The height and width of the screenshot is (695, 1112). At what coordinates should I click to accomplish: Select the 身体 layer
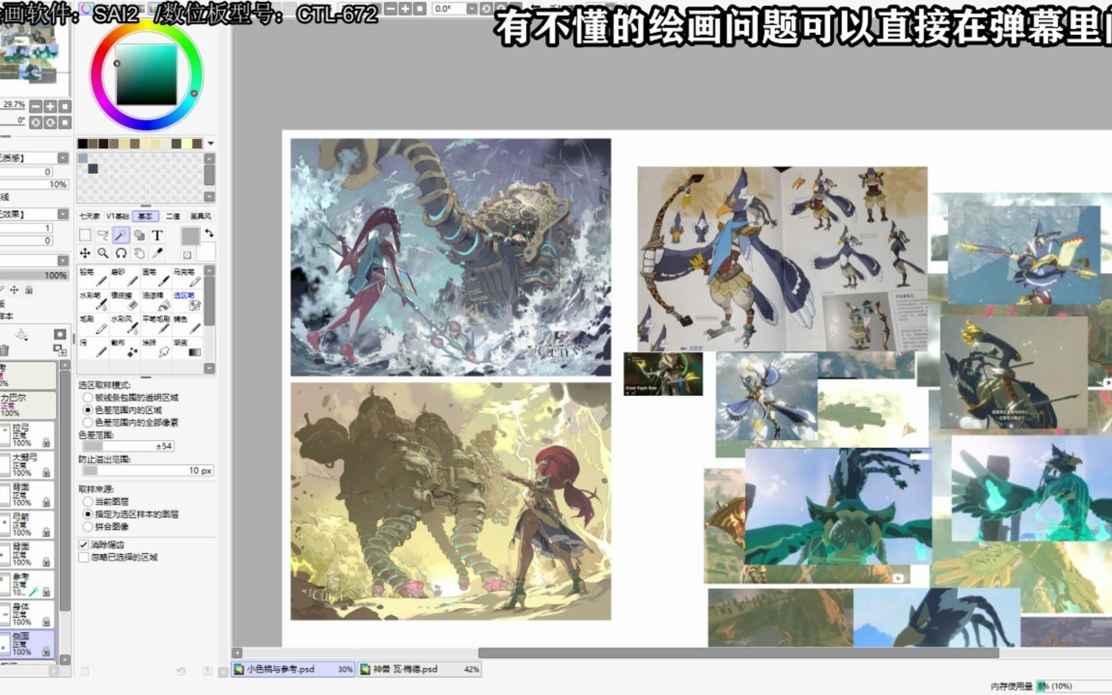point(28,615)
